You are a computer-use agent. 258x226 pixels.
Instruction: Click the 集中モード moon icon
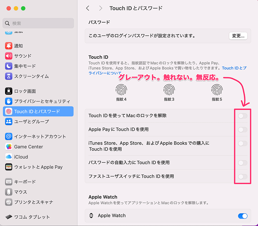9,66
